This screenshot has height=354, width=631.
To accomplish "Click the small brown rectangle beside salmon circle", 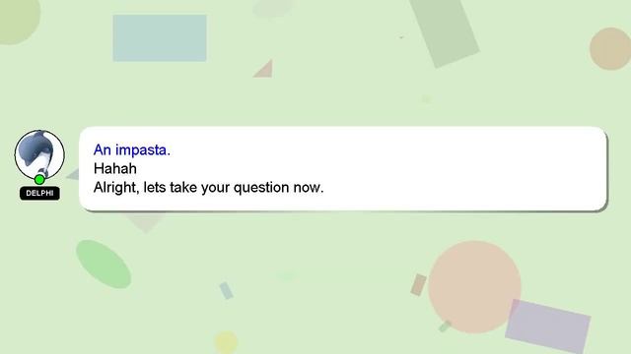I will click(418, 285).
